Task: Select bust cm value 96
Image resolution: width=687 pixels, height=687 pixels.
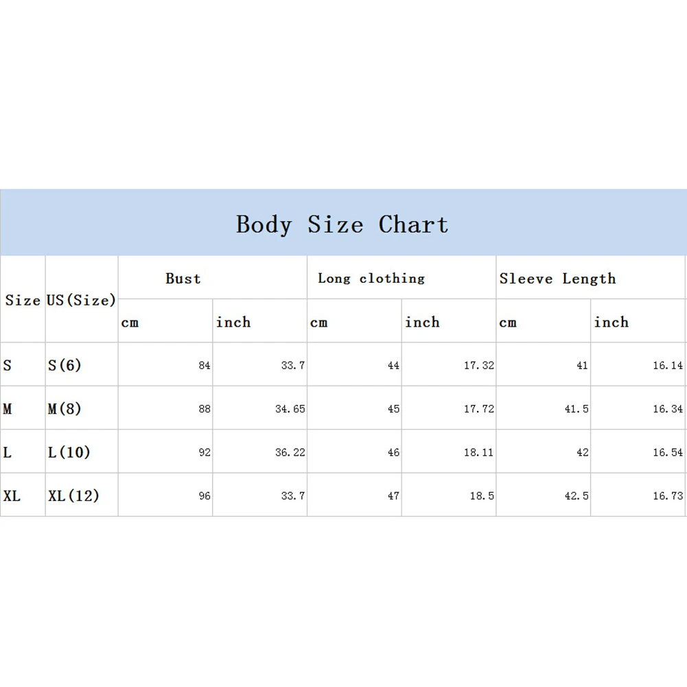Action: [x=204, y=496]
